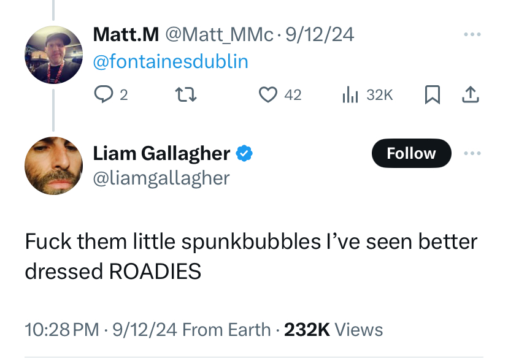The width and height of the screenshot is (508, 358).
Task: Click the Matt.M display name
Action: click(x=125, y=34)
